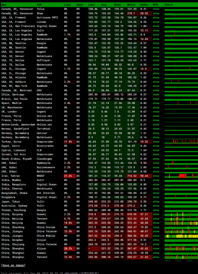Click the Save as image link
This screenshot has height=274, width=198.
(13, 265)
